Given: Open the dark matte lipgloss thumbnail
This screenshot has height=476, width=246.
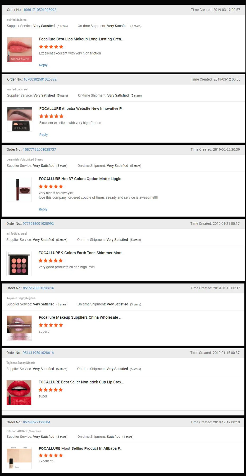Looking at the screenshot, I should pyautogui.click(x=19, y=189).
